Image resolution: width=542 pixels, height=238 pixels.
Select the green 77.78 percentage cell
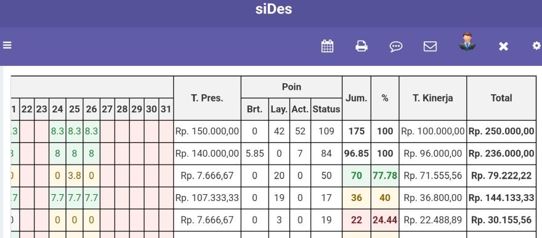(385, 176)
